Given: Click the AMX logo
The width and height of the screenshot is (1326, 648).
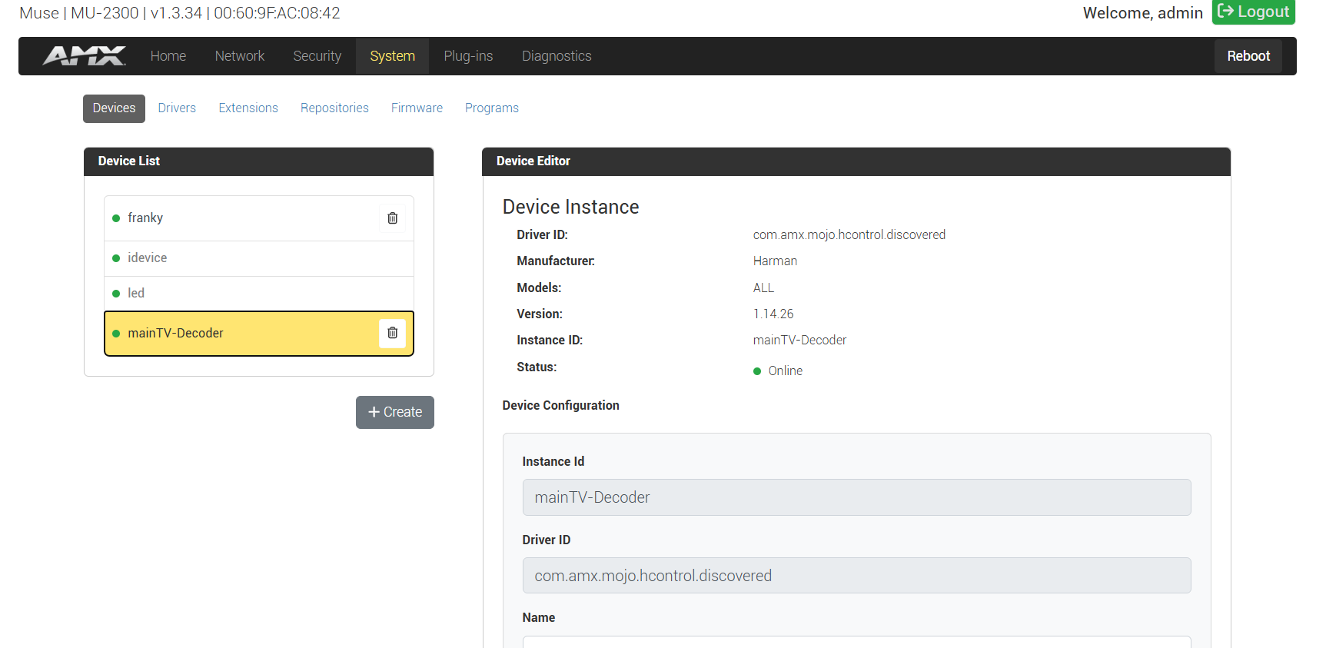Looking at the screenshot, I should (85, 56).
